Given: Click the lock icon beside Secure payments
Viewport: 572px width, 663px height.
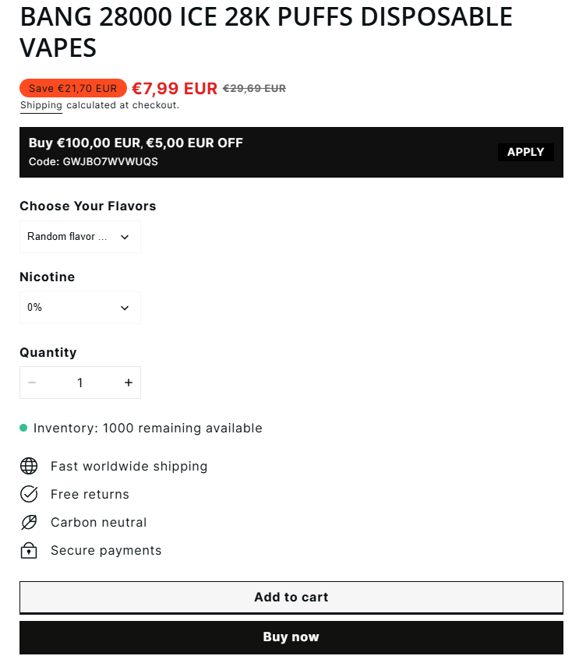Looking at the screenshot, I should coord(29,550).
